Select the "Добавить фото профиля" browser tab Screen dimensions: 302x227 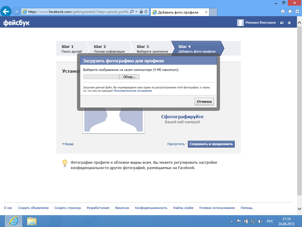[x=180, y=12]
